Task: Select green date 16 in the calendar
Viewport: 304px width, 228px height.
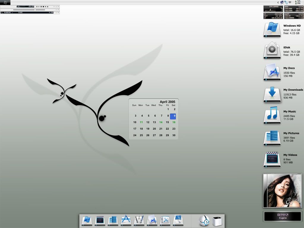Action: click(x=174, y=122)
